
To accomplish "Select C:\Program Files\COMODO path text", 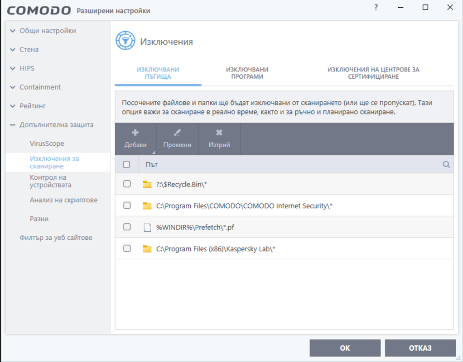I will (x=244, y=206).
